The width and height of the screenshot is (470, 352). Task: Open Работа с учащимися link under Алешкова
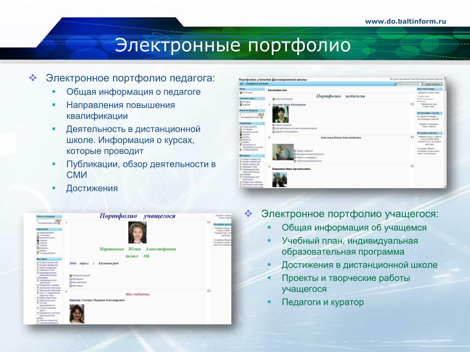click(306, 158)
